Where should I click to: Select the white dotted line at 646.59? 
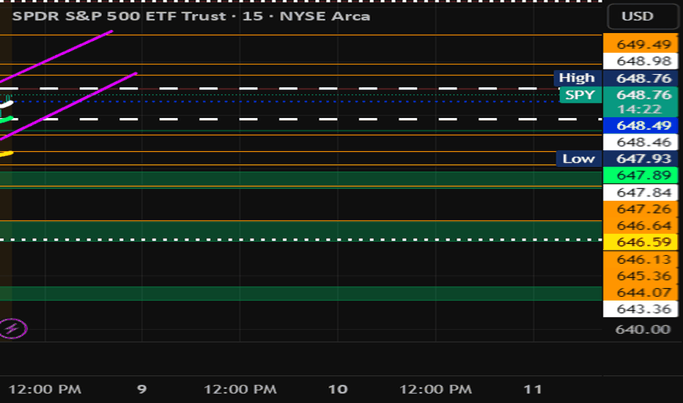tap(301, 240)
